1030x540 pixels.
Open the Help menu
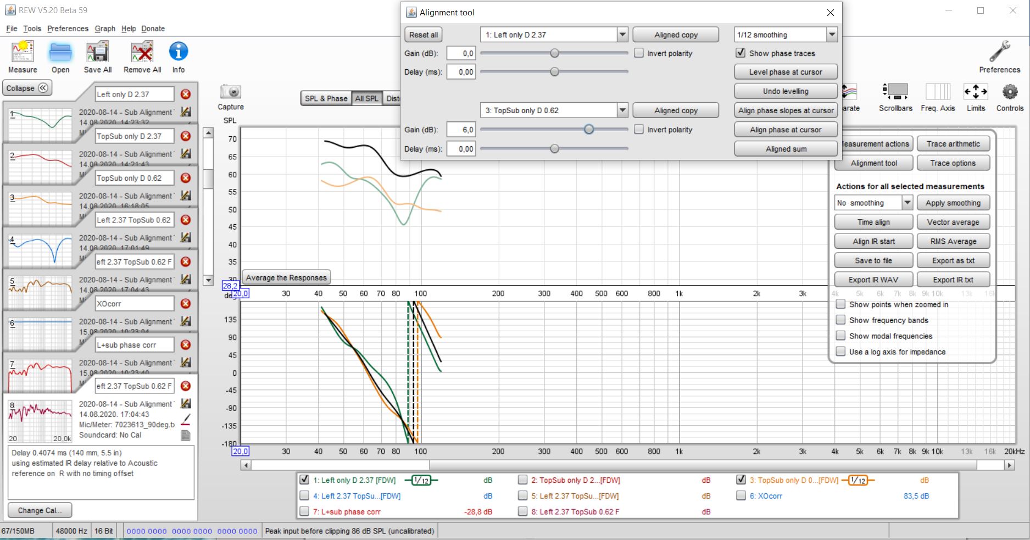(129, 29)
